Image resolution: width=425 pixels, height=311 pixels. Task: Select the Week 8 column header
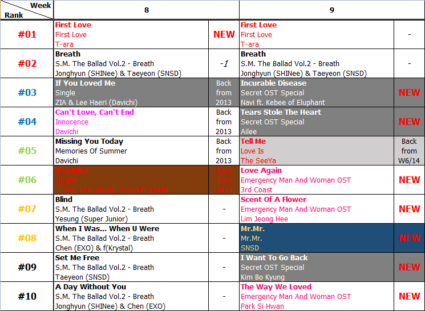click(147, 10)
